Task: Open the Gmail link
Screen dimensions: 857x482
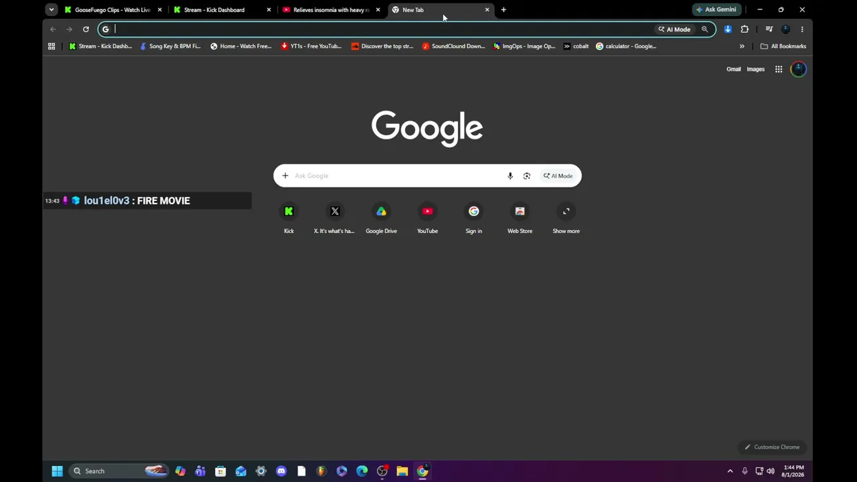Action: [x=734, y=69]
